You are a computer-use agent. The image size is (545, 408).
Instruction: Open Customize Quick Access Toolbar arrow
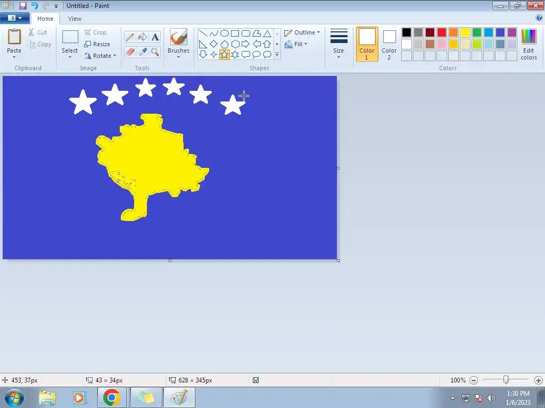coord(56,6)
